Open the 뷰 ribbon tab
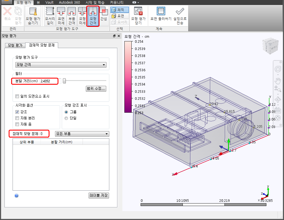This screenshot has width=284, height=220. 38,3
